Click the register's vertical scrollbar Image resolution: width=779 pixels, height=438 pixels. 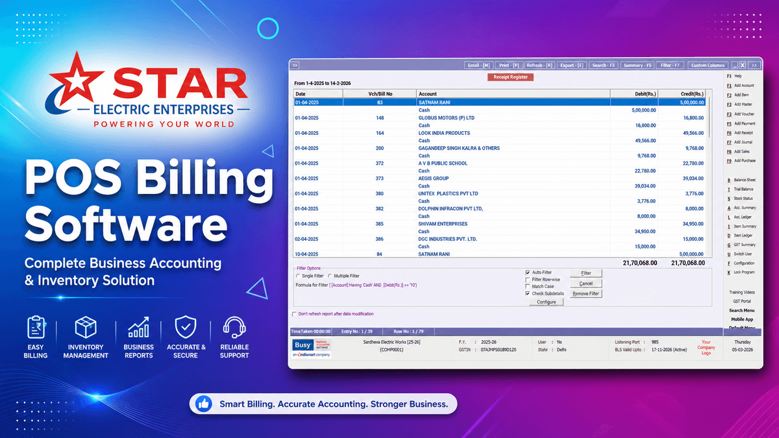[x=709, y=175]
